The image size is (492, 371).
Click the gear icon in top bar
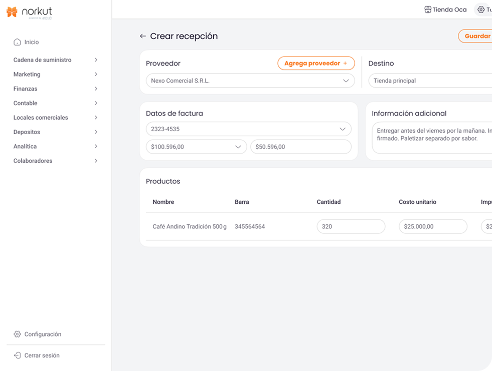pos(481,10)
